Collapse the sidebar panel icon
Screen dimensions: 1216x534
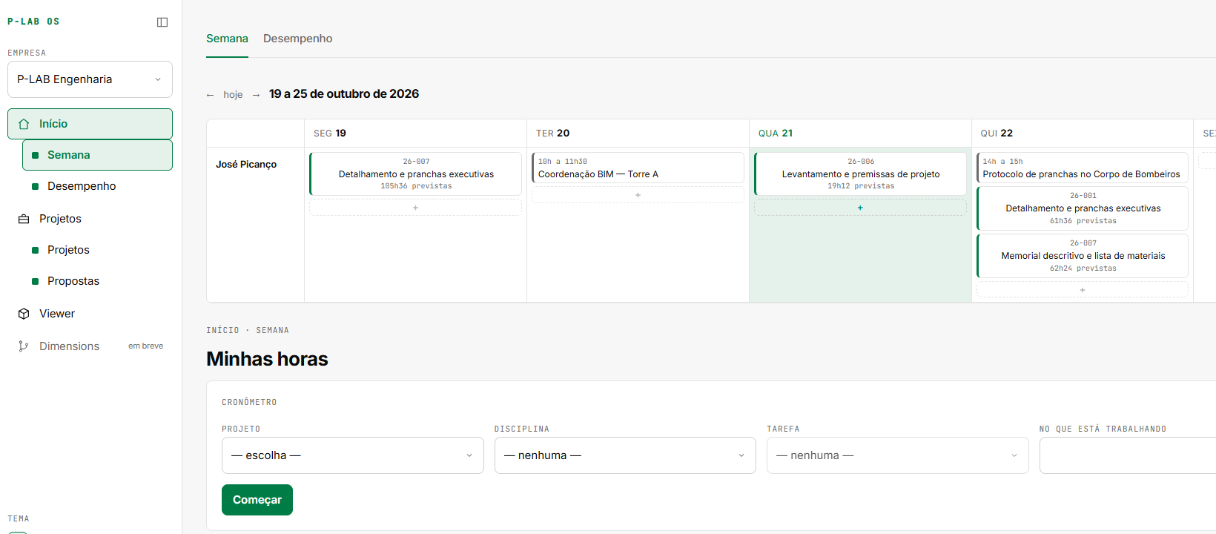(x=162, y=22)
